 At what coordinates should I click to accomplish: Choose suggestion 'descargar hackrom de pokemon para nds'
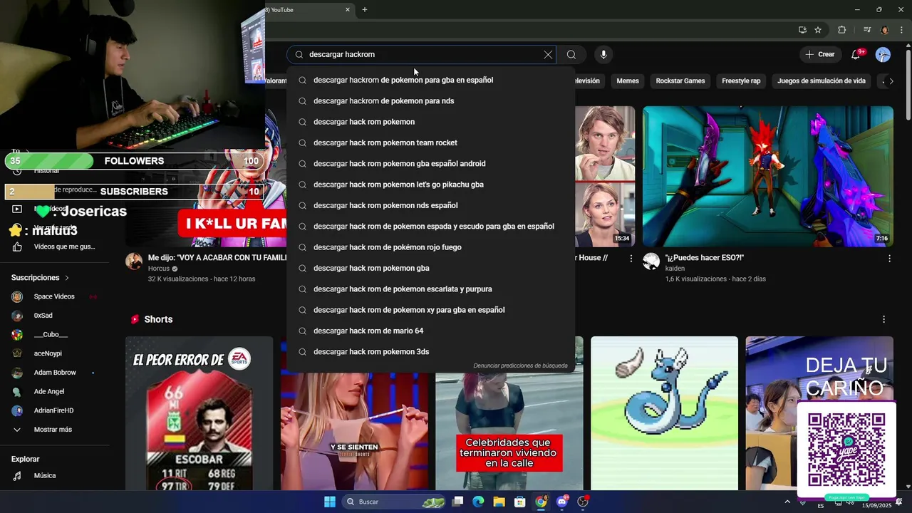tap(430, 101)
